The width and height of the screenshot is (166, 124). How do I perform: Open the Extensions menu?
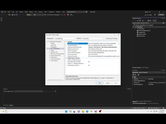coord(52,12)
